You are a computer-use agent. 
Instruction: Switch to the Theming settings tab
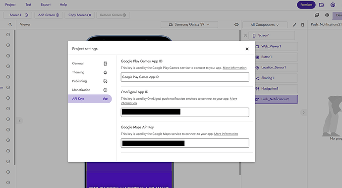click(90, 72)
